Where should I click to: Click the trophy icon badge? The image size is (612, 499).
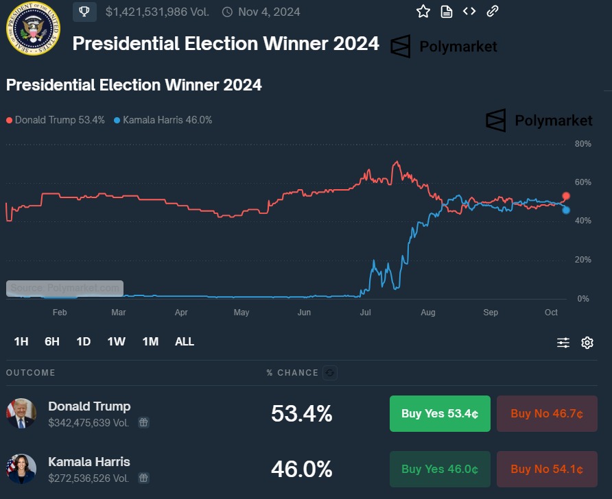coord(84,12)
